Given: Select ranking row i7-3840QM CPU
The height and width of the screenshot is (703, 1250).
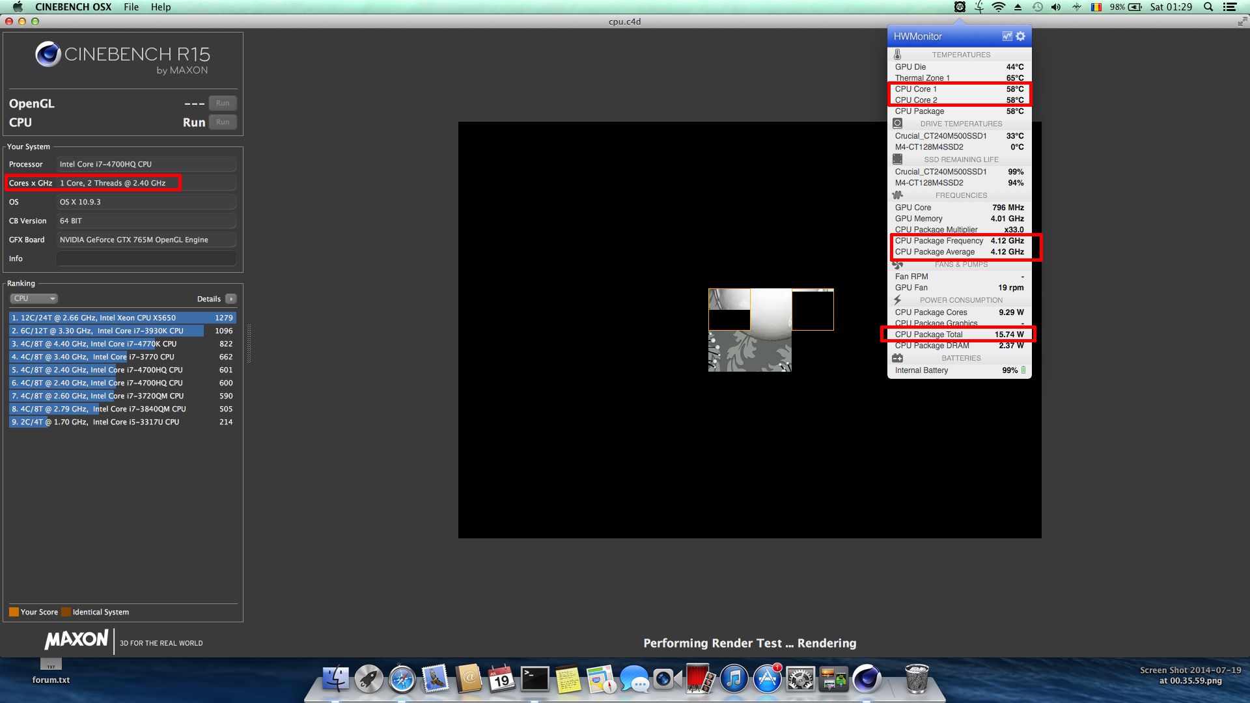Looking at the screenshot, I should 122,409.
